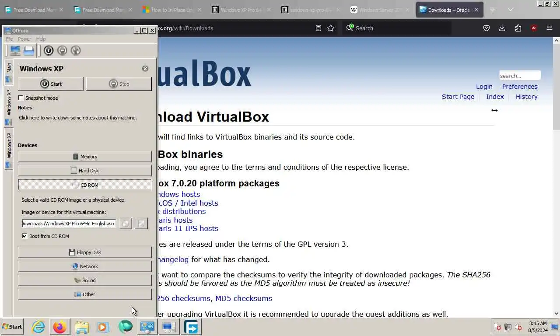Image resolution: width=560 pixels, height=336 pixels.
Task: Click the disc icon next to the ISO path
Action: [126, 224]
